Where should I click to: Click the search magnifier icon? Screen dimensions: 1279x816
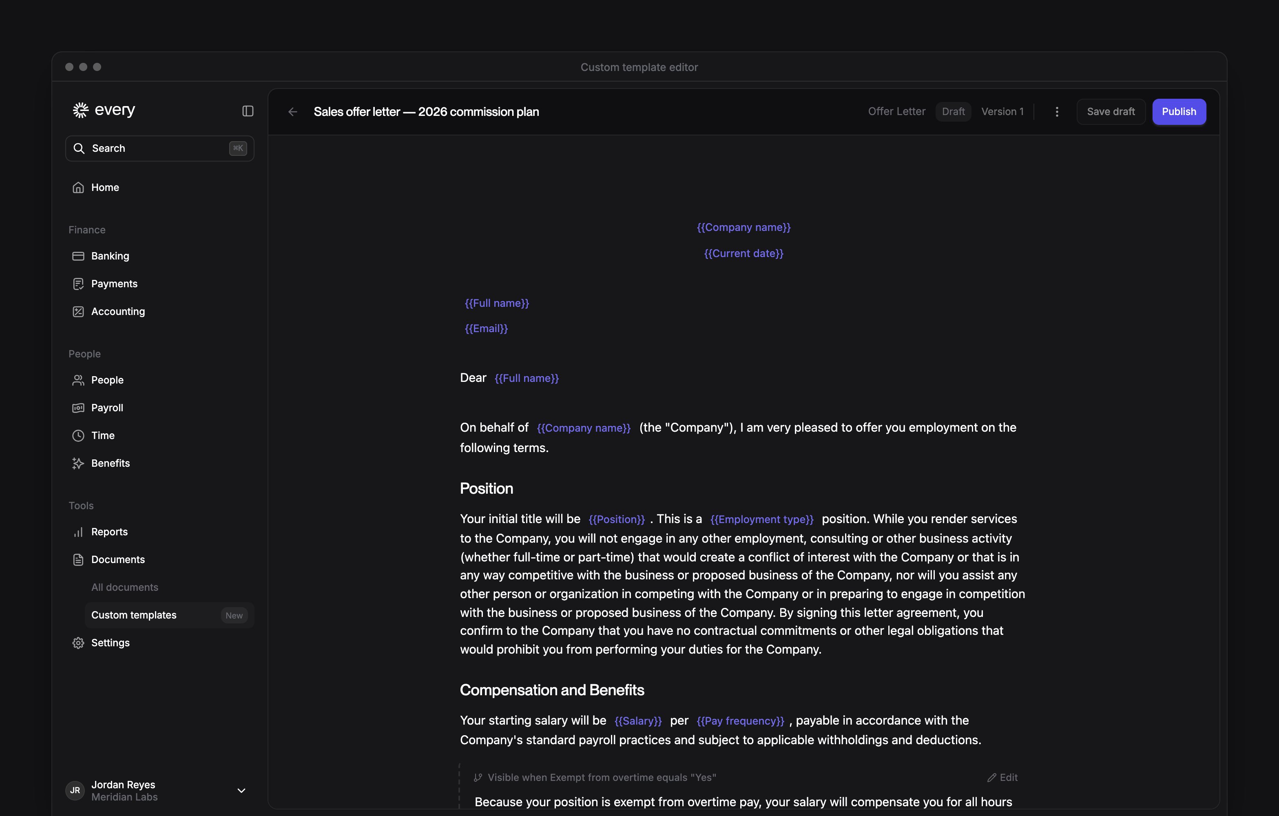tap(79, 148)
